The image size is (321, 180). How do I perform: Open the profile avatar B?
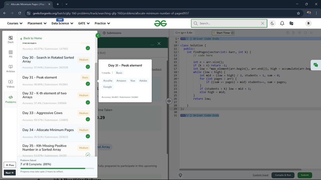[308, 23]
